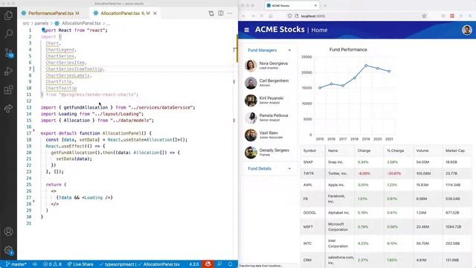Click AllocationPanel.tsx breadcrumb
The height and width of the screenshot is (268, 476).
(81, 23)
